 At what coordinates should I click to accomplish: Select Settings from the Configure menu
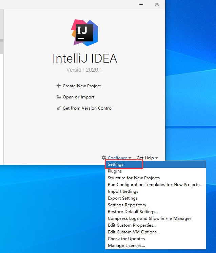coord(156,164)
